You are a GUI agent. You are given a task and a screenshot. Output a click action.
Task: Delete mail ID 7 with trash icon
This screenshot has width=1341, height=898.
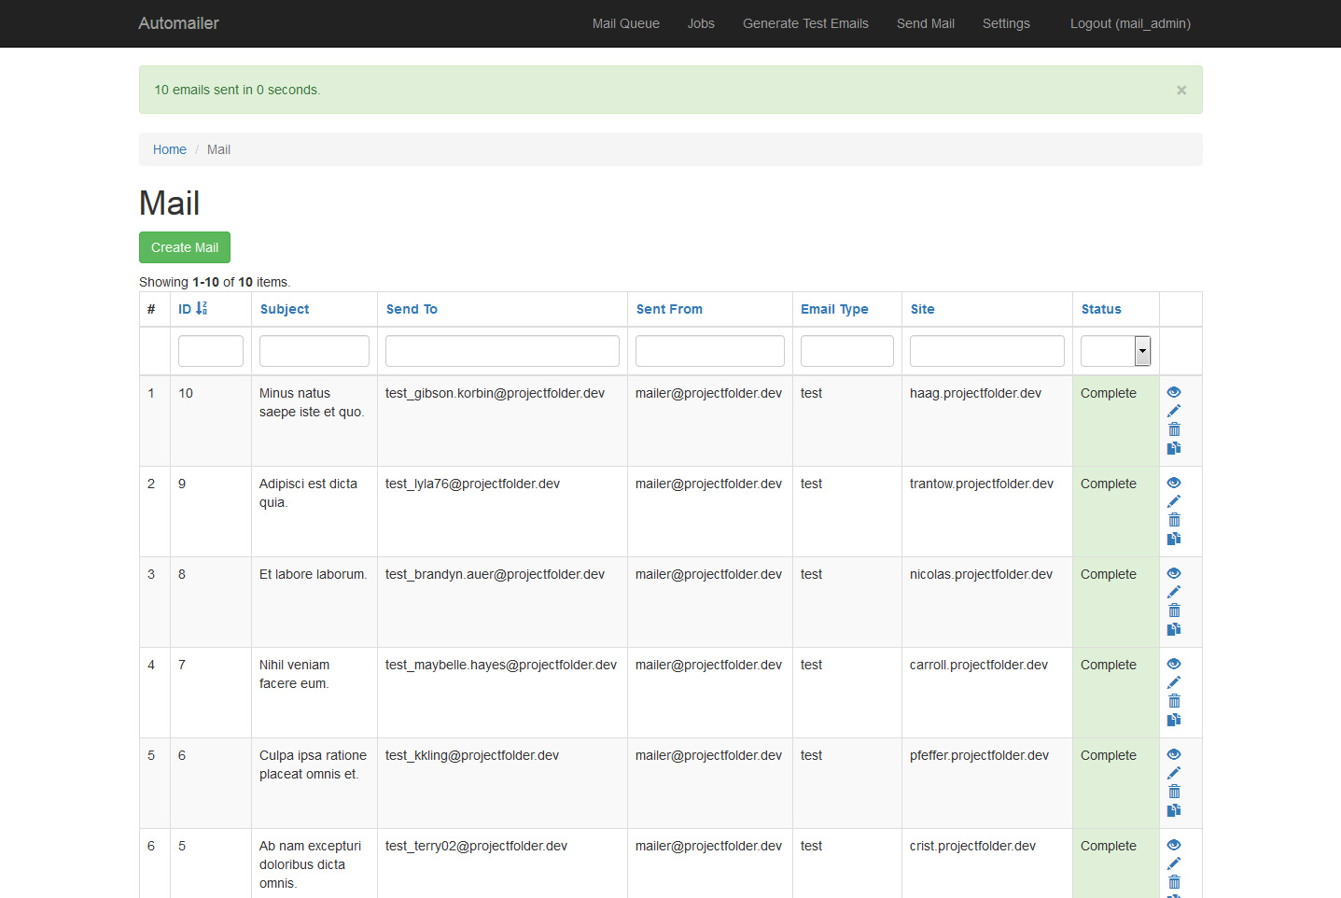(1174, 701)
